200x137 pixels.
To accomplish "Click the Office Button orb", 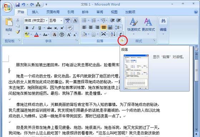I will point(7,7).
